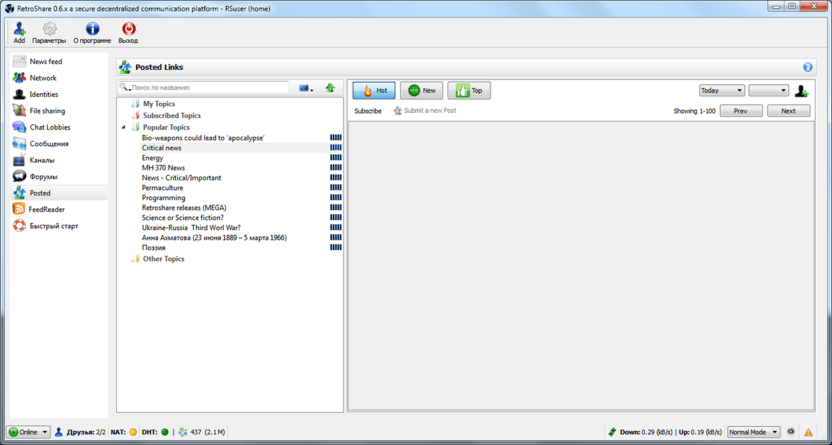Viewport: 832px width, 445px height.
Task: Open Параметры settings gear icon
Action: click(49, 30)
